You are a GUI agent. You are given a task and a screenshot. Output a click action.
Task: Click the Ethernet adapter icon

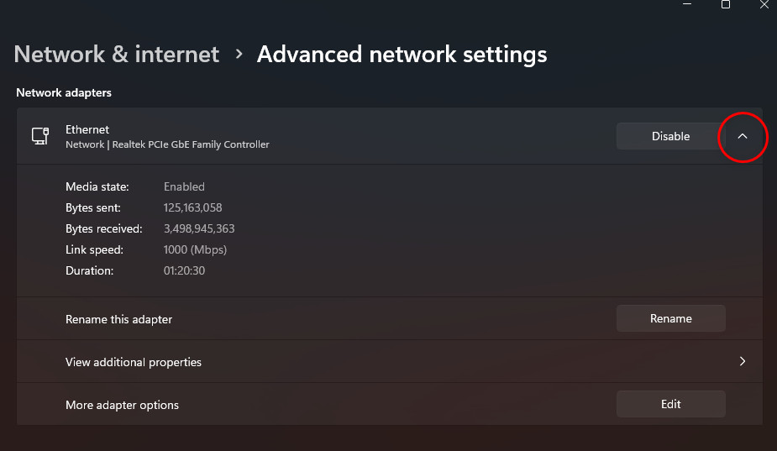click(39, 136)
